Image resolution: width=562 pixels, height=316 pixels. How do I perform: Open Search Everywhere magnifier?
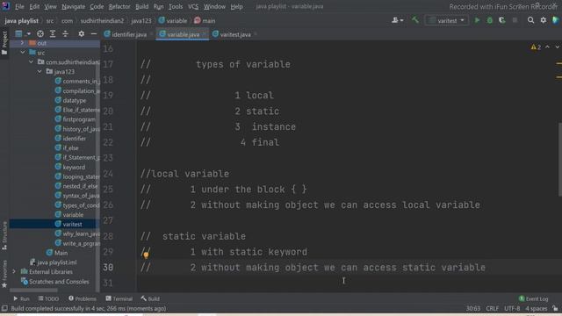coord(530,20)
